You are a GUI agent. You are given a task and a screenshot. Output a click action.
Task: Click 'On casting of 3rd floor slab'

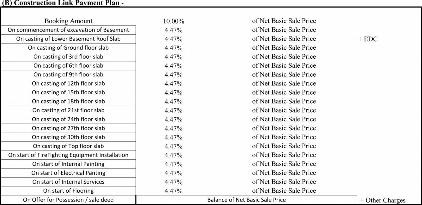tap(68, 57)
